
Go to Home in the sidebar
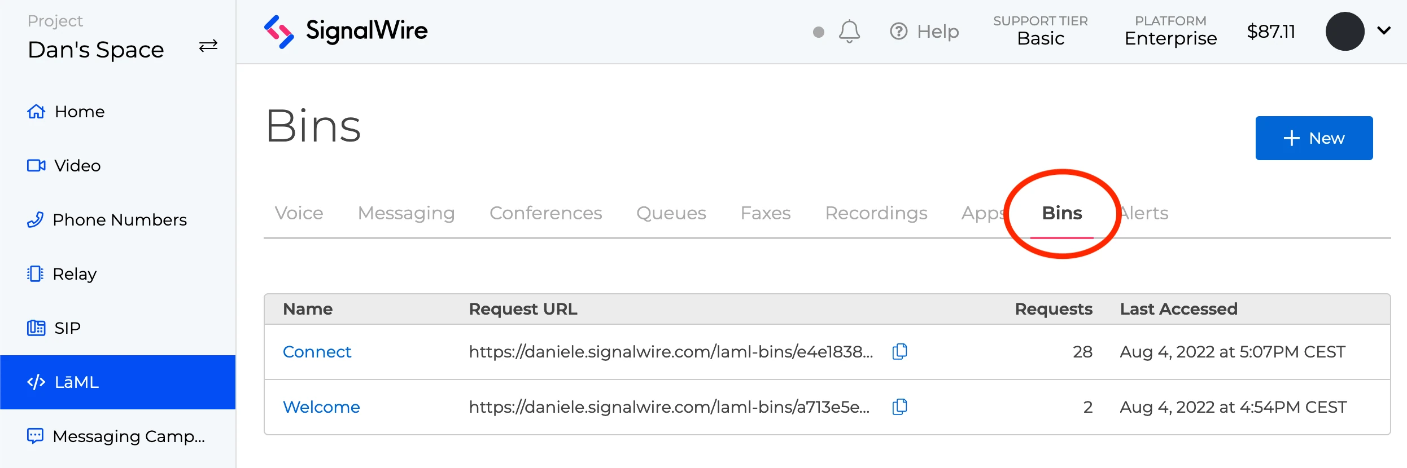click(118, 112)
